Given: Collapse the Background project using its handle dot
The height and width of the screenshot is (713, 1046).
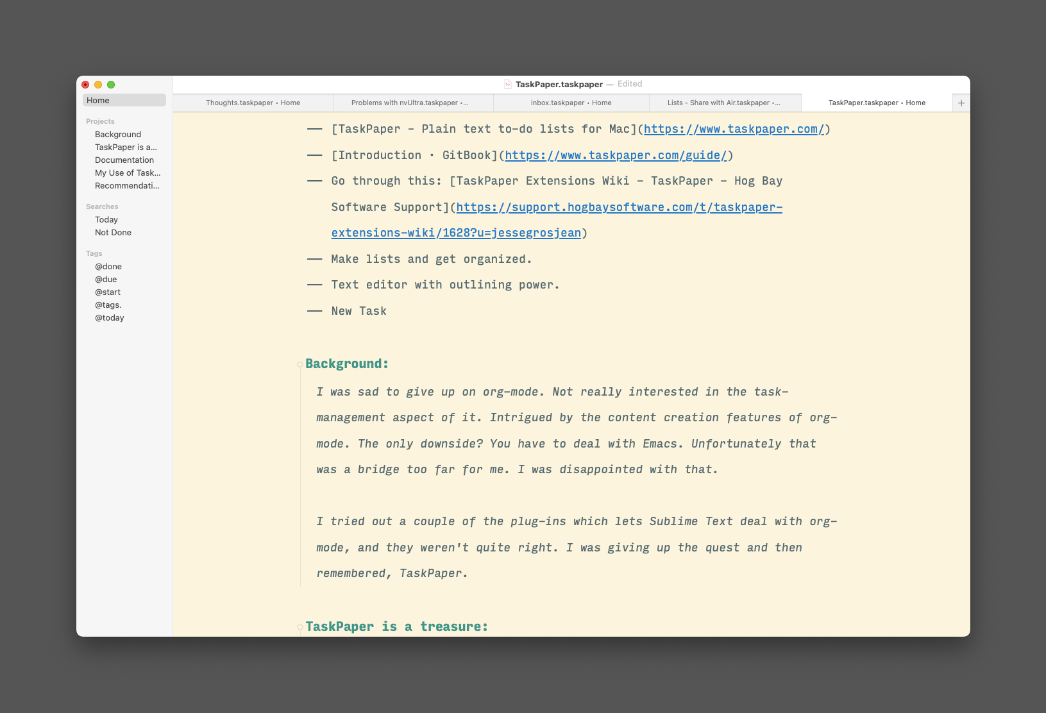Looking at the screenshot, I should click(299, 365).
